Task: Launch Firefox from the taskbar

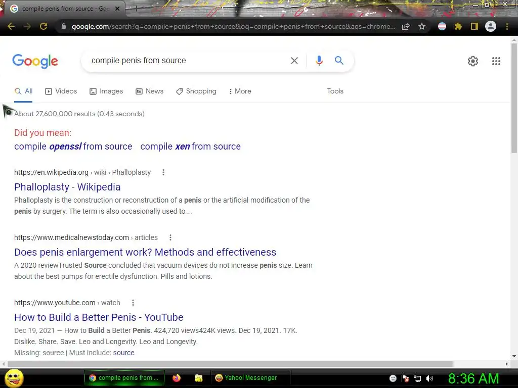Action: 177,378
